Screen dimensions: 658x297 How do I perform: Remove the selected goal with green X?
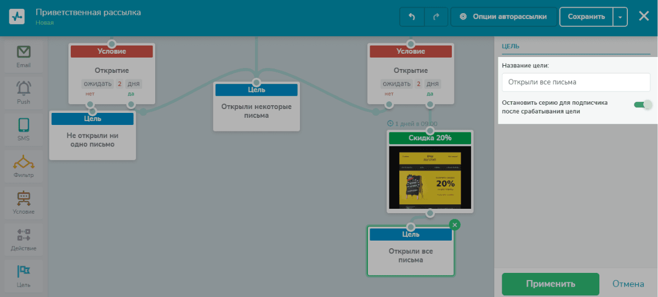point(455,225)
